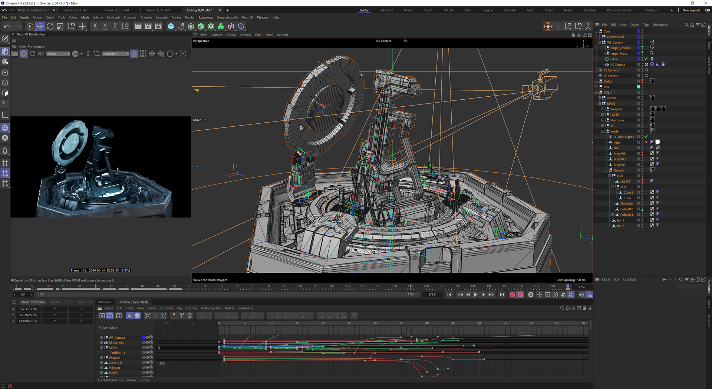Click the crop region icon in RenderView
The height and width of the screenshot is (389, 712).
tap(97, 54)
